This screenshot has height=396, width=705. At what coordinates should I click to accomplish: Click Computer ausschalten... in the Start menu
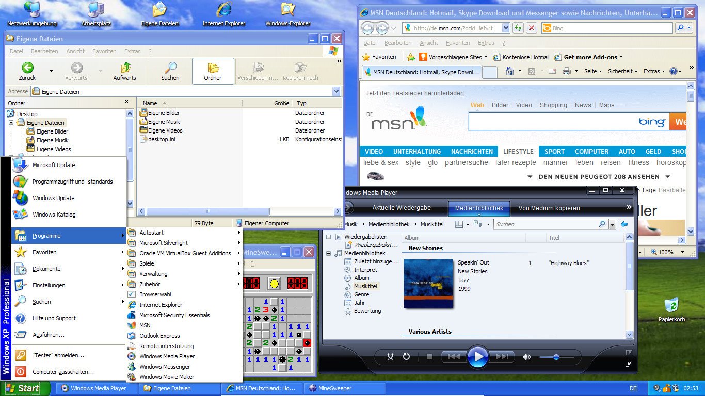(69, 372)
